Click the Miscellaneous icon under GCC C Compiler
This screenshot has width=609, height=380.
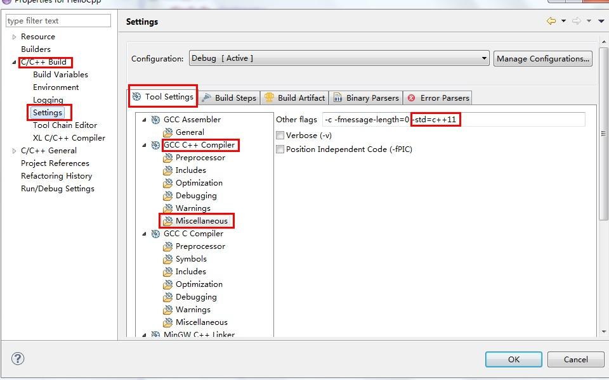(x=167, y=322)
